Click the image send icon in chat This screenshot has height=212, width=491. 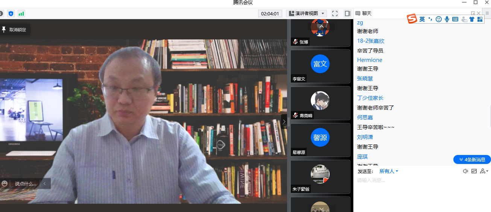474,171
